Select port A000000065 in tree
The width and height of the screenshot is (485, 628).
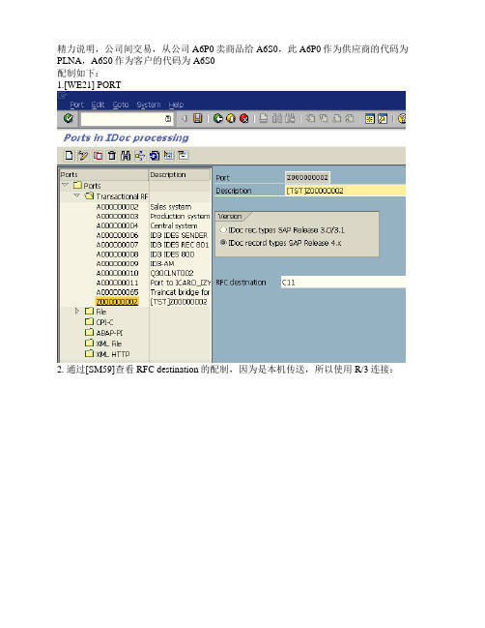click(117, 292)
